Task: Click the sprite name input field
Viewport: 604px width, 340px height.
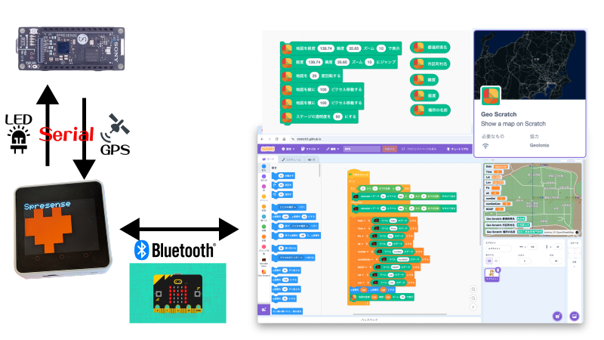Action: tap(498, 249)
